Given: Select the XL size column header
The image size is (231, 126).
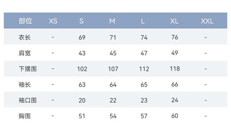Looking at the screenshot, I should [x=174, y=21].
